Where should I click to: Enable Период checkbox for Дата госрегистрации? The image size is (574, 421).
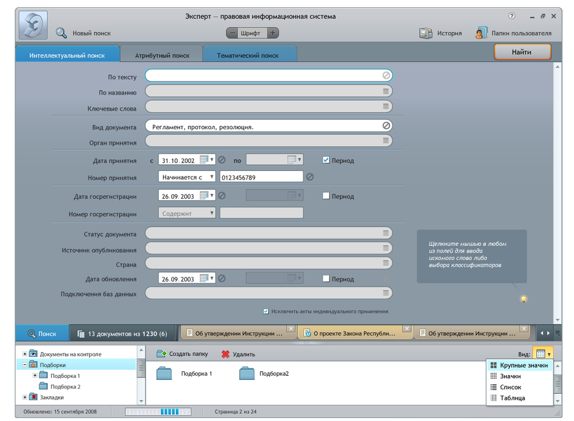(x=326, y=196)
